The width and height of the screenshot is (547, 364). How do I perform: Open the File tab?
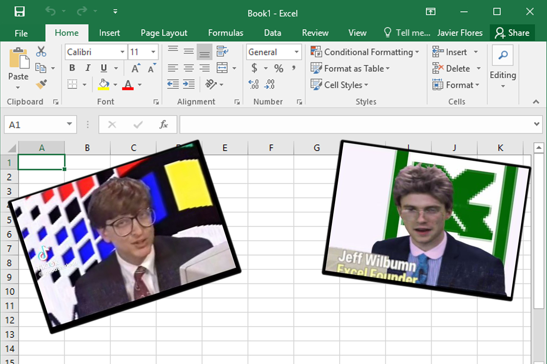tap(21, 33)
